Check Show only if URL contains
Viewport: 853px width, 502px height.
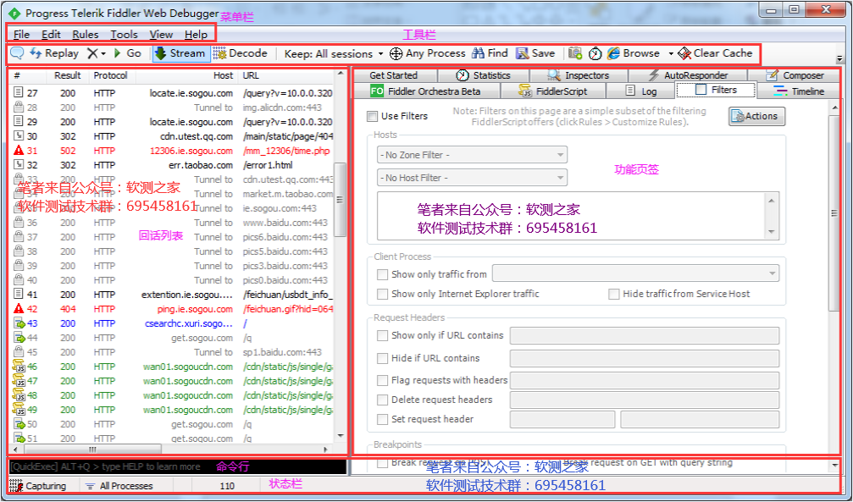coord(382,335)
